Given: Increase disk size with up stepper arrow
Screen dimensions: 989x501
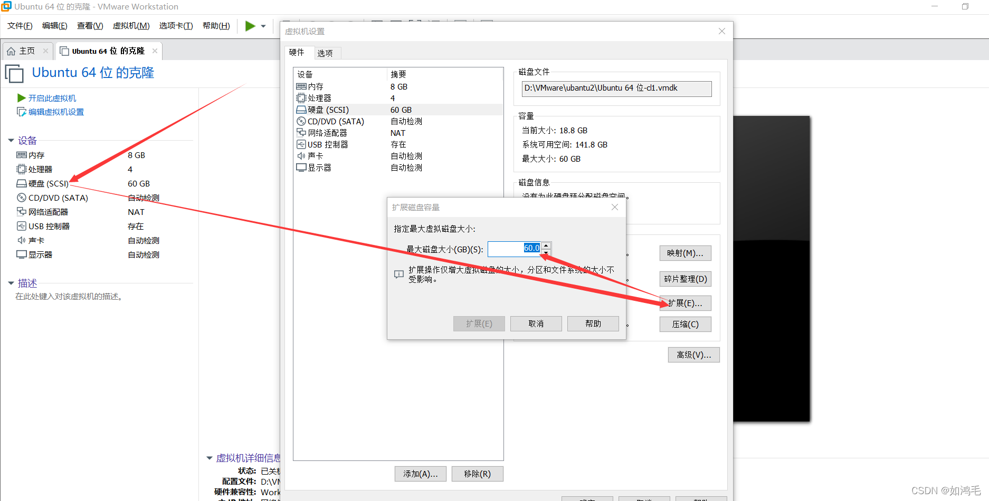Looking at the screenshot, I should tap(546, 245).
